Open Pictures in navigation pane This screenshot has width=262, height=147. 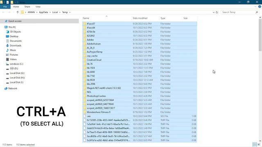point(14,55)
